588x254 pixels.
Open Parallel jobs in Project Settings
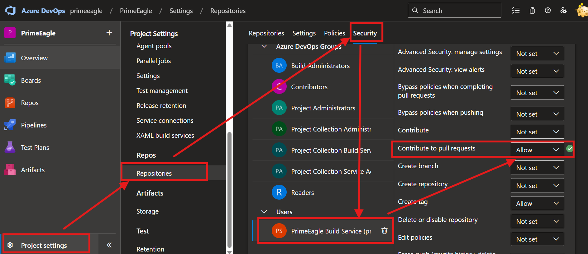(154, 61)
